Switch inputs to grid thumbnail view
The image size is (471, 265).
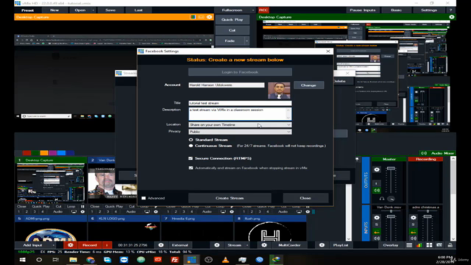coord(429,245)
